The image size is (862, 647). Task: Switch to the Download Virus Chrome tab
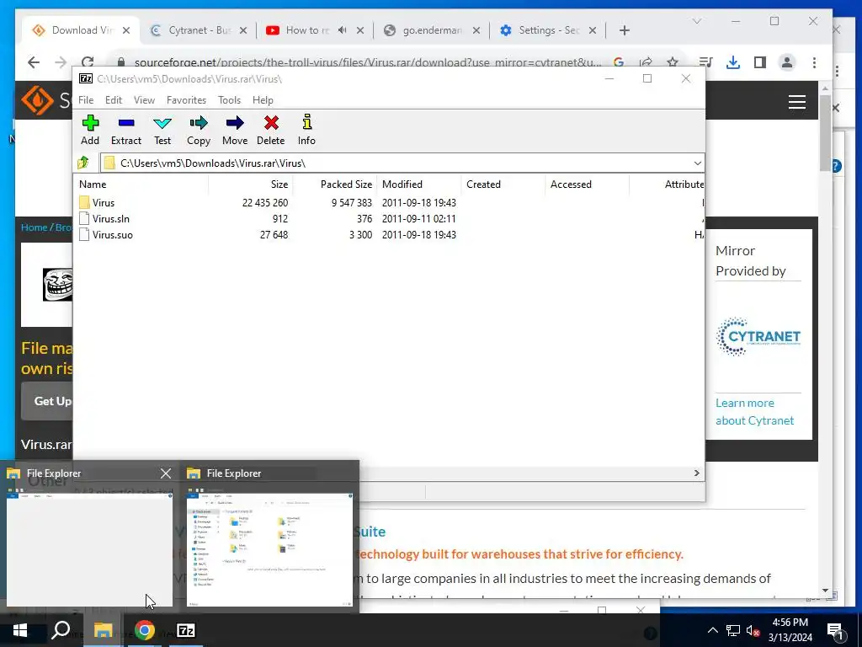(x=80, y=30)
